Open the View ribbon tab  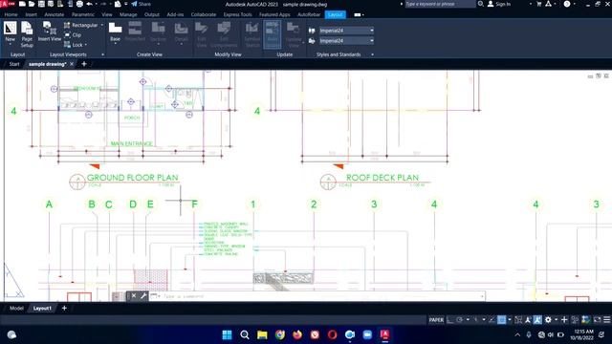coord(107,14)
